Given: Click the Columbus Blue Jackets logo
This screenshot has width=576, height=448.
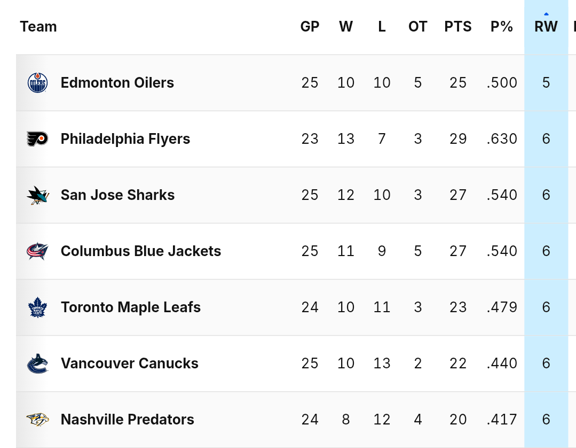Looking at the screenshot, I should click(x=37, y=251).
